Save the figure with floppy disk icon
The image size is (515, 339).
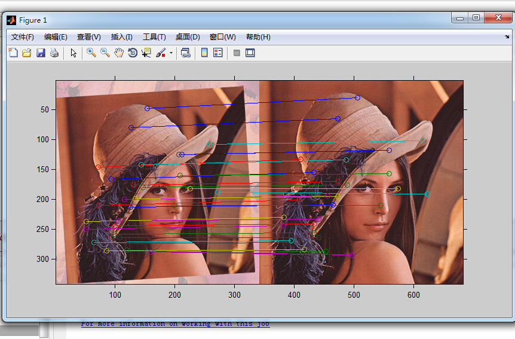41,53
